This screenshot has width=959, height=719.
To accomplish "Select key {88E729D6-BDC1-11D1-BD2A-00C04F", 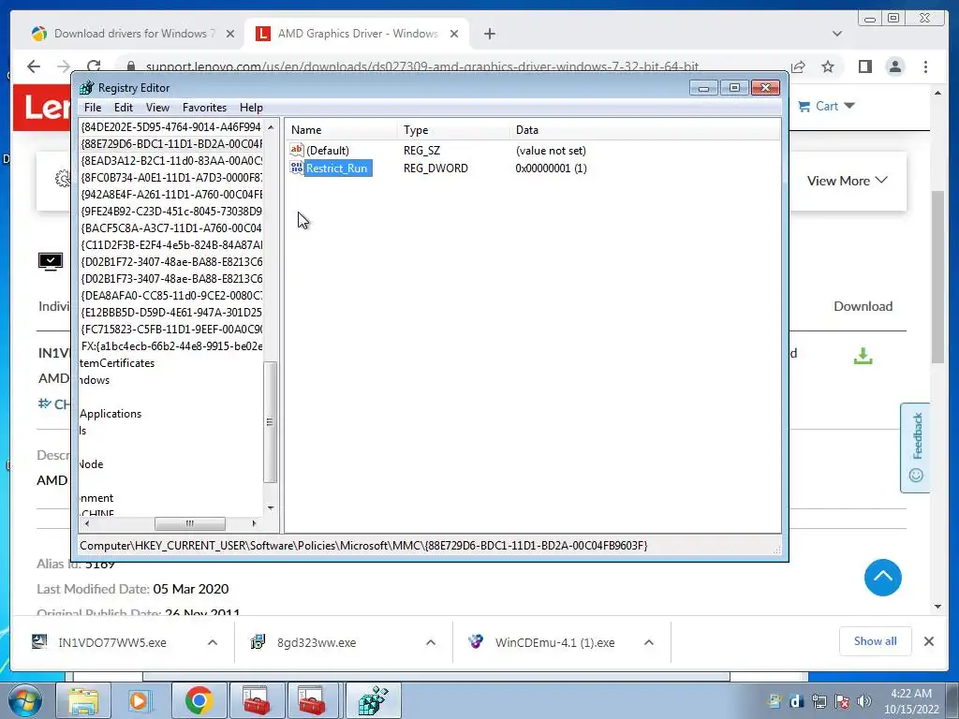I will (x=170, y=143).
